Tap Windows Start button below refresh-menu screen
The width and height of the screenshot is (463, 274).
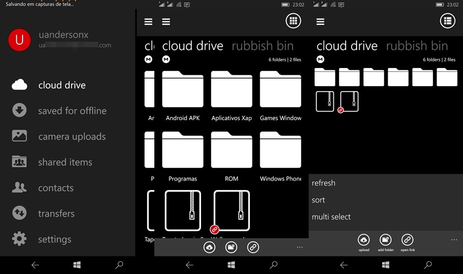[x=386, y=265]
